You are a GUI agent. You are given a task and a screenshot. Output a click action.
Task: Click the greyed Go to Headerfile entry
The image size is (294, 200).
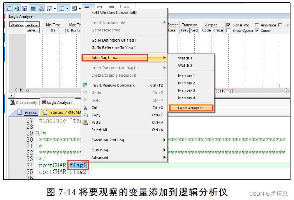click(124, 30)
